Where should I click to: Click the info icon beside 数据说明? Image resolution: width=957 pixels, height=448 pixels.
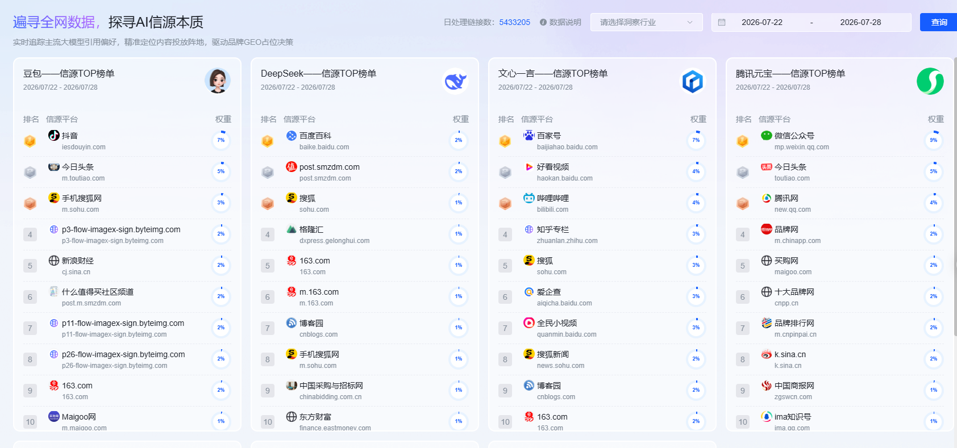(x=543, y=22)
